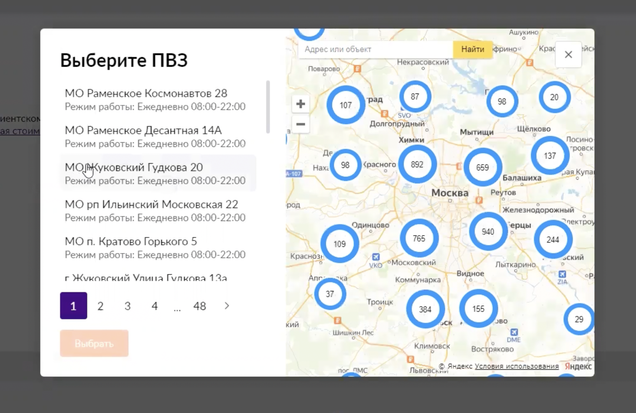Open the 892 cluster marker near Химки
The height and width of the screenshot is (413, 636).
pos(417,164)
